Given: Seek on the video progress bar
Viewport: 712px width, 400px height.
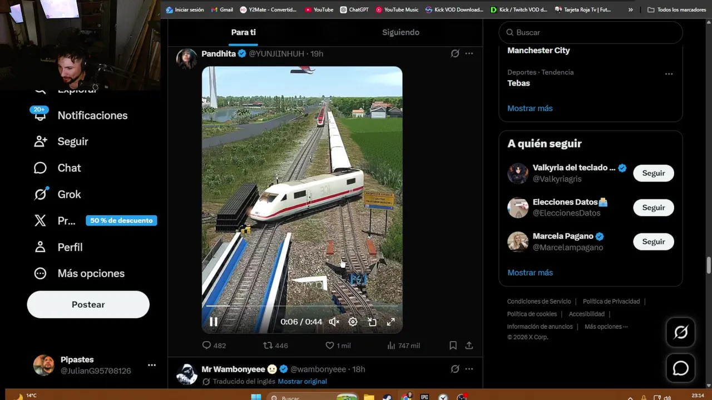Looking at the screenshot, I should [302, 306].
